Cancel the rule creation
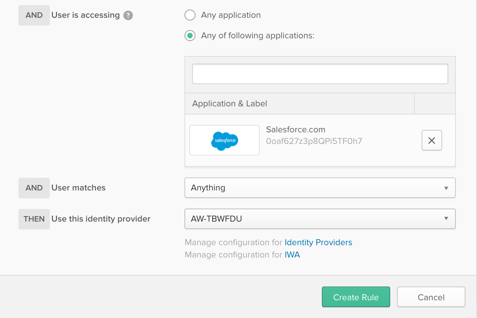The width and height of the screenshot is (477, 318). pos(431,297)
